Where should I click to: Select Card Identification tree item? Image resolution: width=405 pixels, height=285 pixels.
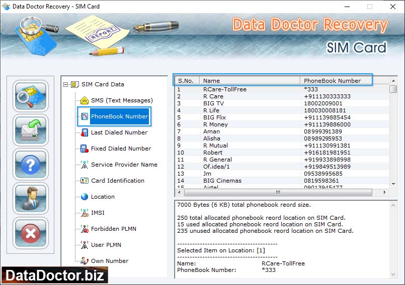[117, 181]
